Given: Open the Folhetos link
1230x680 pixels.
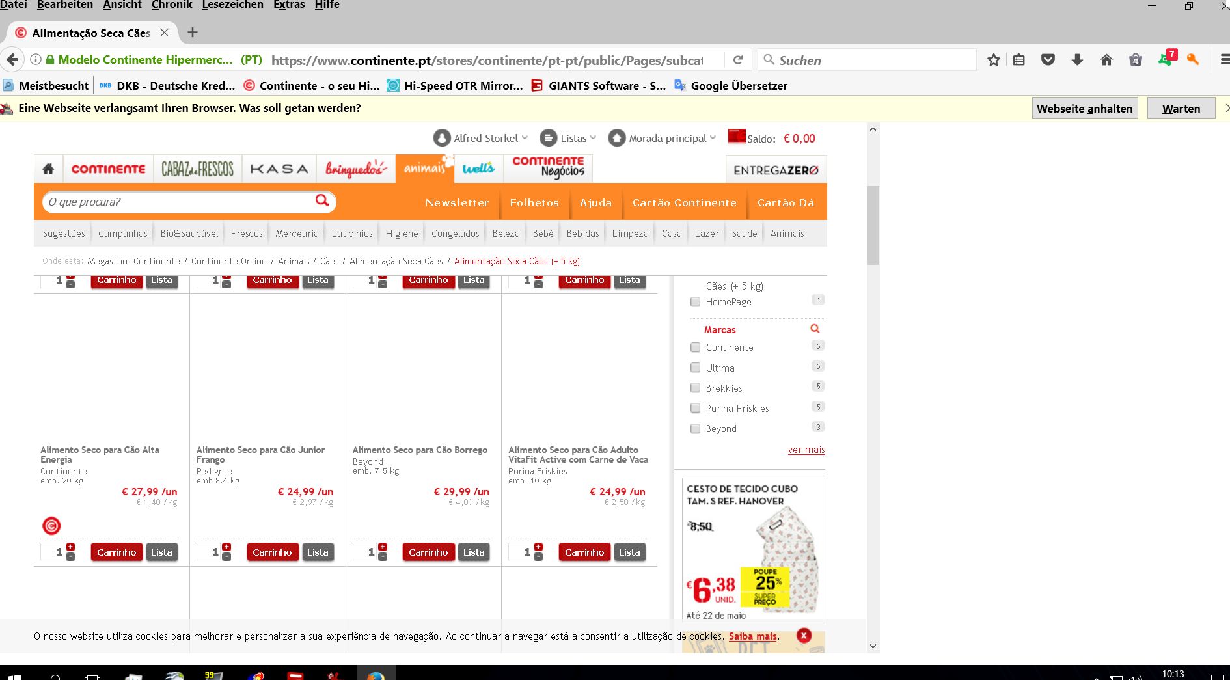Looking at the screenshot, I should coord(534,203).
